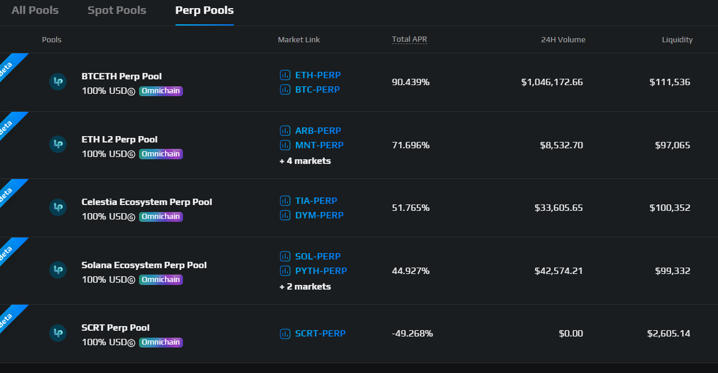Open the BTC-PERP market link
This screenshot has height=373, width=718.
pos(317,90)
